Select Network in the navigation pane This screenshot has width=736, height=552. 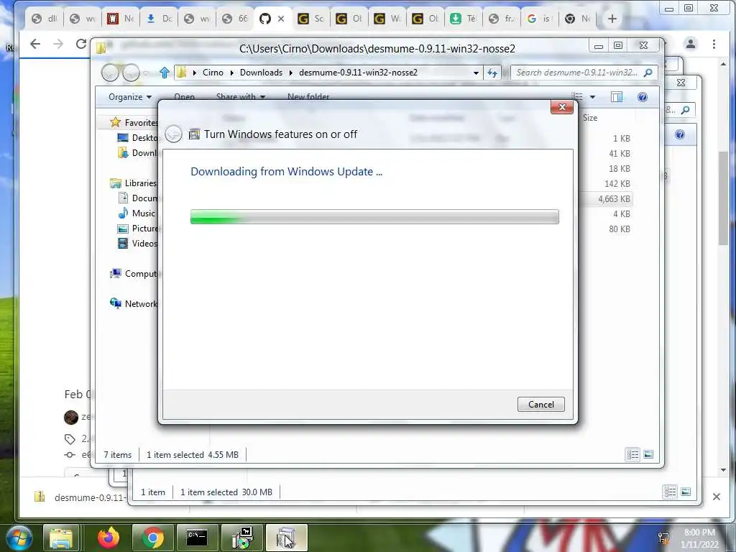pos(134,304)
